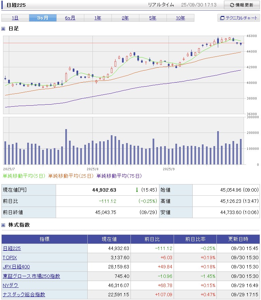Viewport: 261px width, 300px height.
Task: Open the テクニカルチャート technical chart
Action: pyautogui.click(x=239, y=18)
